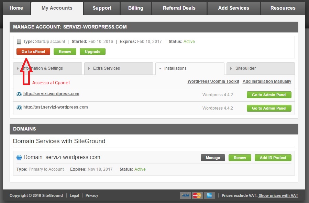Open the WordPress/Joomla Toolkit link
Screen dimensions: 309x203
213,81
